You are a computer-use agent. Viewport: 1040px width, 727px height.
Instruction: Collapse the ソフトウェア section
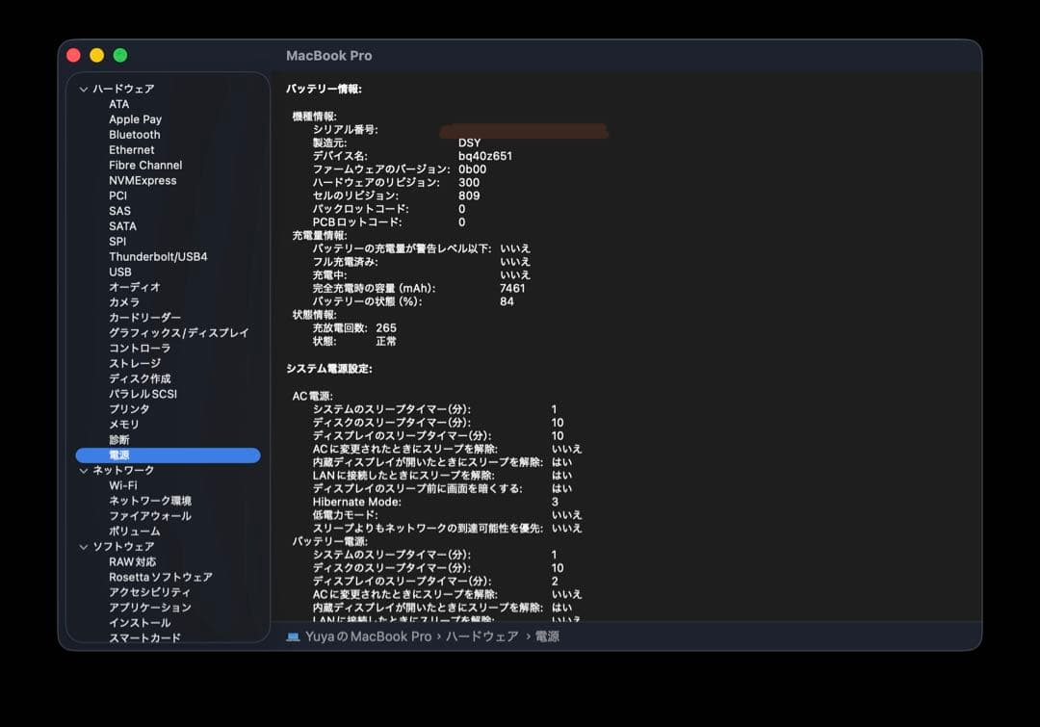coord(84,546)
